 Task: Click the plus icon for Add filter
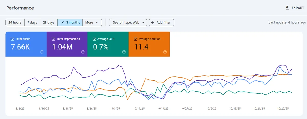click(x=153, y=22)
